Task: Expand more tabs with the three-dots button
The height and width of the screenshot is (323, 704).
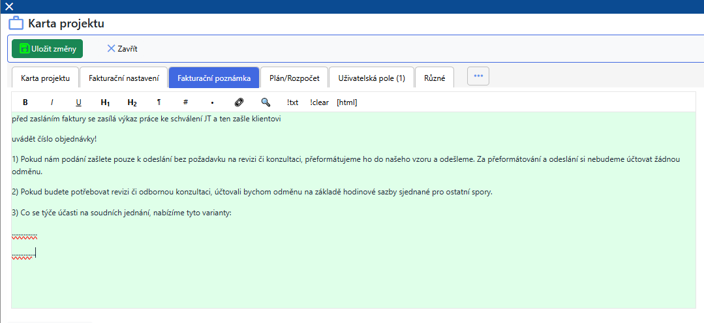Action: click(x=478, y=76)
